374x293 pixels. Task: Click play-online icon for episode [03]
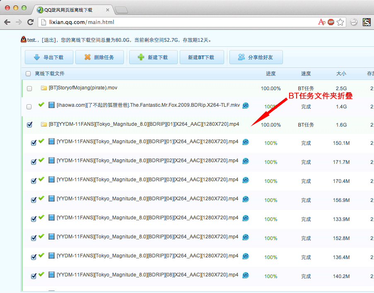click(246, 180)
